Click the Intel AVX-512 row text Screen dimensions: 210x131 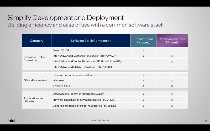87,61
